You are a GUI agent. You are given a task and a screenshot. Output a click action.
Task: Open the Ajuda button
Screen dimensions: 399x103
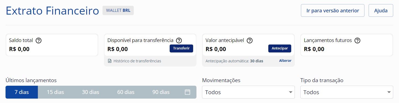point(381,11)
